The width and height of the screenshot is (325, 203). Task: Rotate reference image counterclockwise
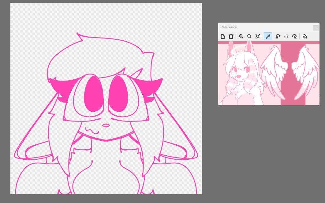click(278, 36)
